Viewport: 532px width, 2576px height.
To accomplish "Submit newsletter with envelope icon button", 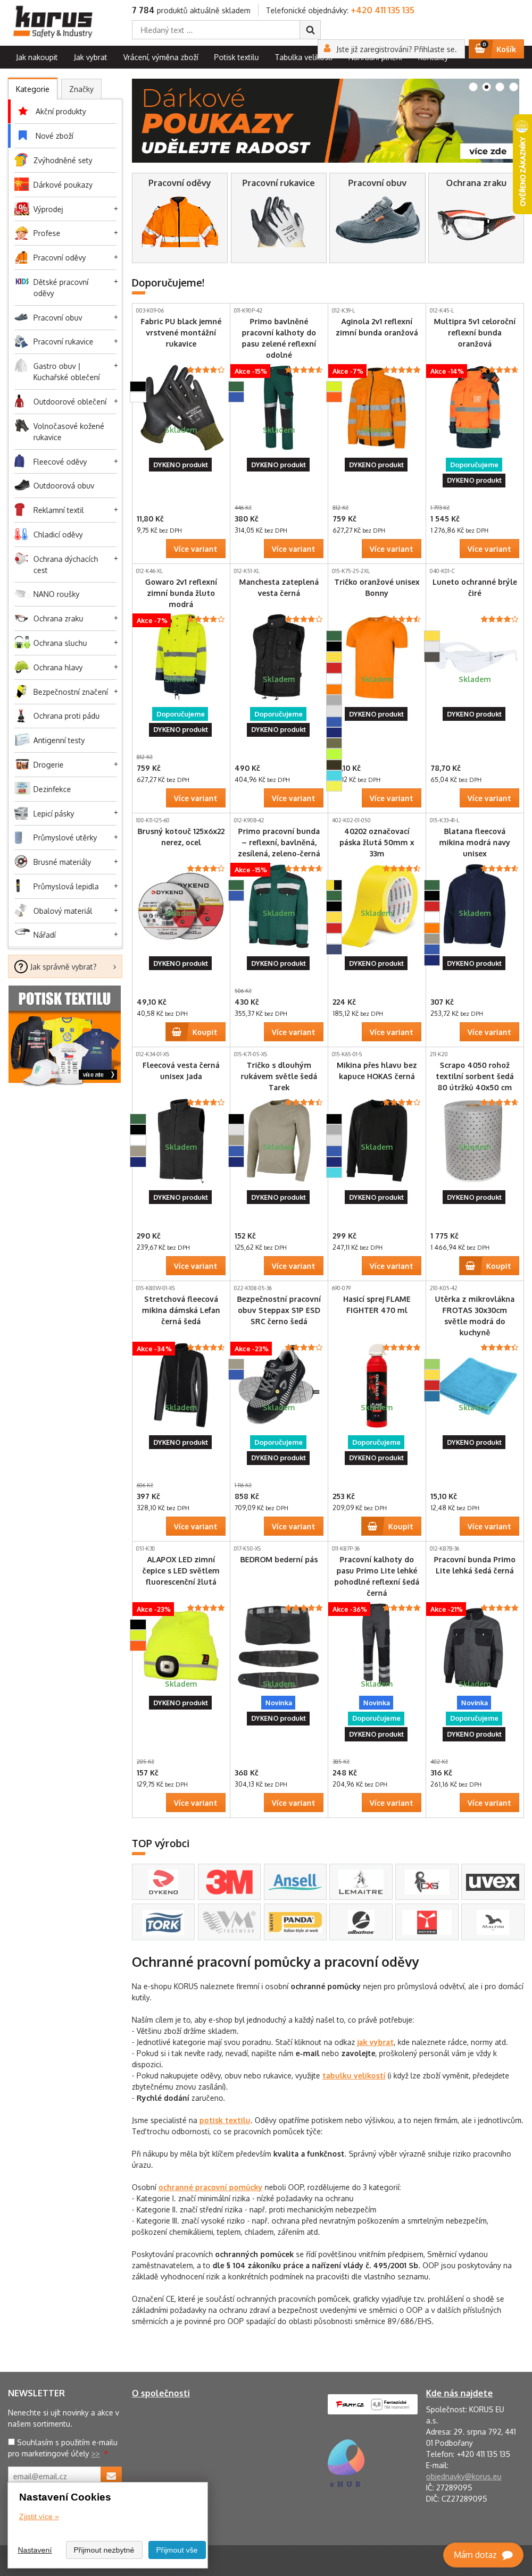I will pyautogui.click(x=111, y=2476).
